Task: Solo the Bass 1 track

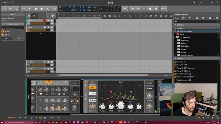Action: pyautogui.click(x=48, y=21)
